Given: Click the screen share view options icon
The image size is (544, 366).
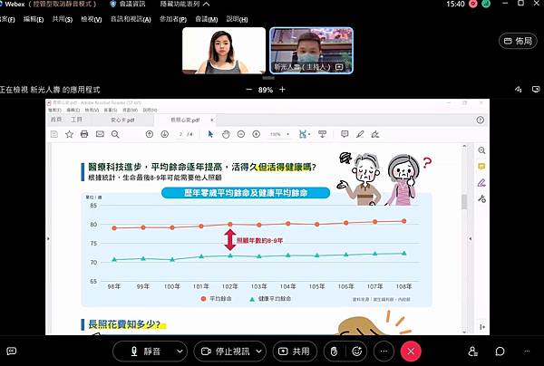Looking at the screenshot, I should 536,90.
